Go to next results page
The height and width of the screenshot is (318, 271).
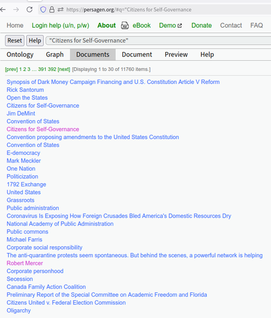click(x=64, y=69)
